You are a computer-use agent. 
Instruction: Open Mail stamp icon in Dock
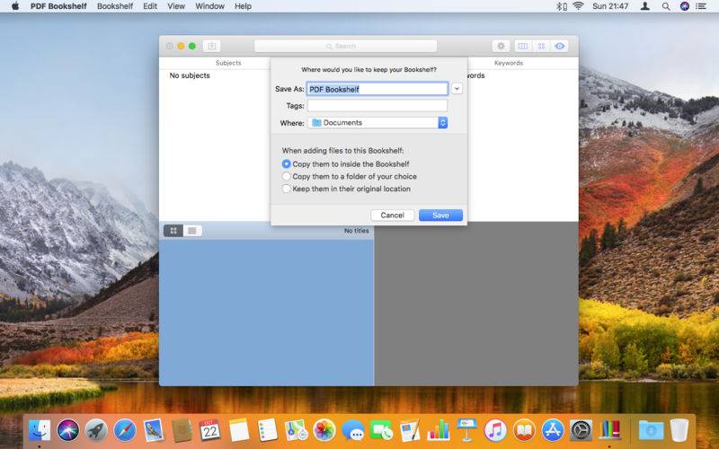pyautogui.click(x=153, y=430)
